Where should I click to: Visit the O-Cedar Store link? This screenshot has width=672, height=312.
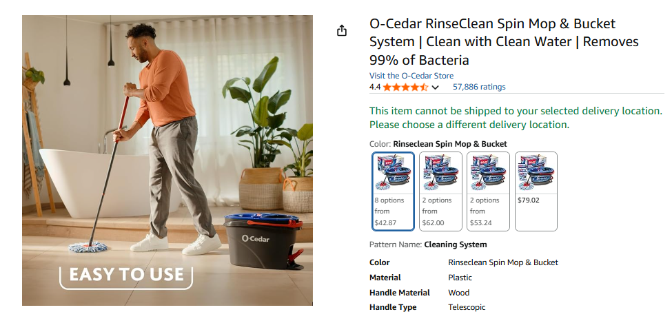411,76
